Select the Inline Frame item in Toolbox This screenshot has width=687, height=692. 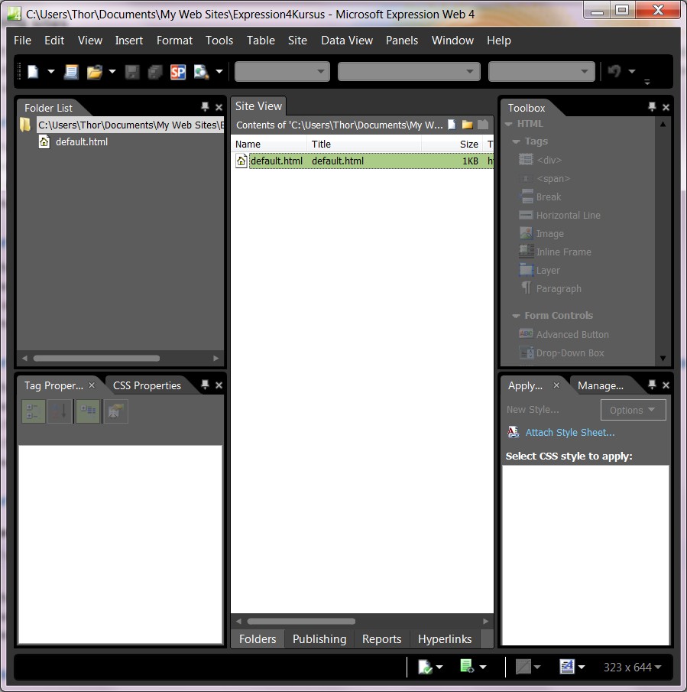[x=555, y=252]
